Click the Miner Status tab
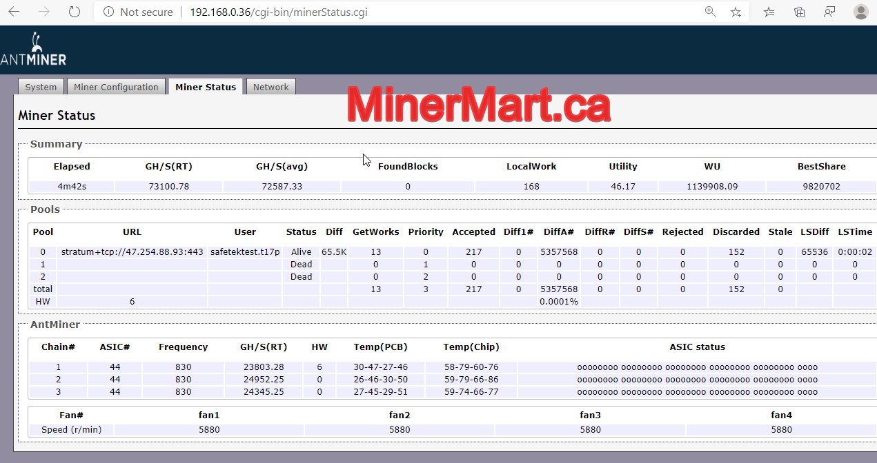 206,87
